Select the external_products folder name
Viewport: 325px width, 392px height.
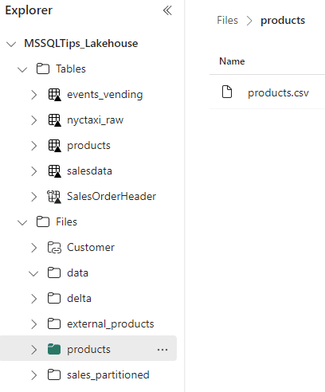(111, 324)
